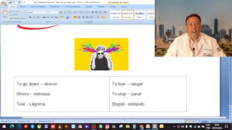The image size is (232, 130).
Task: Select the yellow picture in document
Action: point(101,54)
